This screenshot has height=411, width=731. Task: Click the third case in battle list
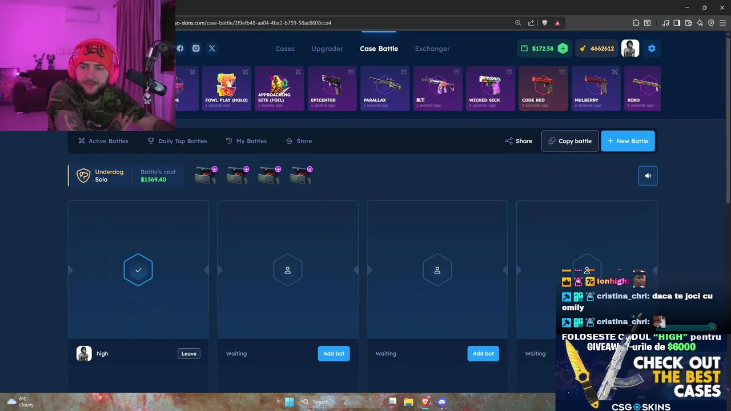tap(270, 176)
